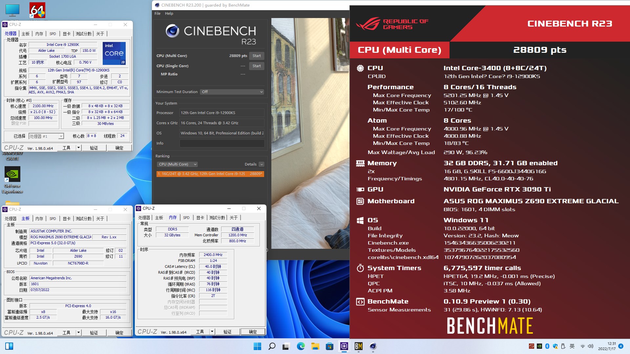Click the red tray icon beside NVIDIA
The height and width of the screenshot is (354, 630).
coord(532,346)
